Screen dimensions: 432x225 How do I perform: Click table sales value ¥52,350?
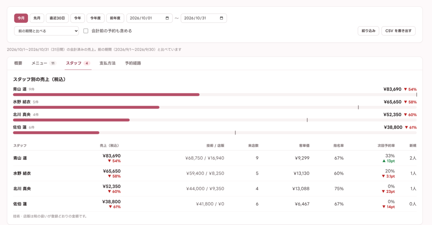(x=111, y=186)
